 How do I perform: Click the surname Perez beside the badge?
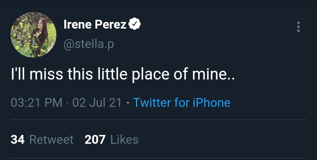(x=111, y=25)
